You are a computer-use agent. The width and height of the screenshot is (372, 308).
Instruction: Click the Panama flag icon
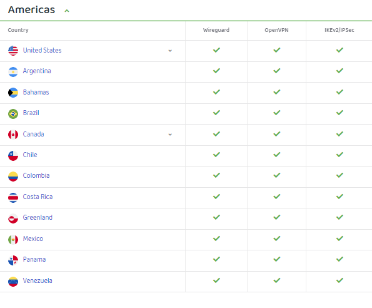click(x=13, y=260)
